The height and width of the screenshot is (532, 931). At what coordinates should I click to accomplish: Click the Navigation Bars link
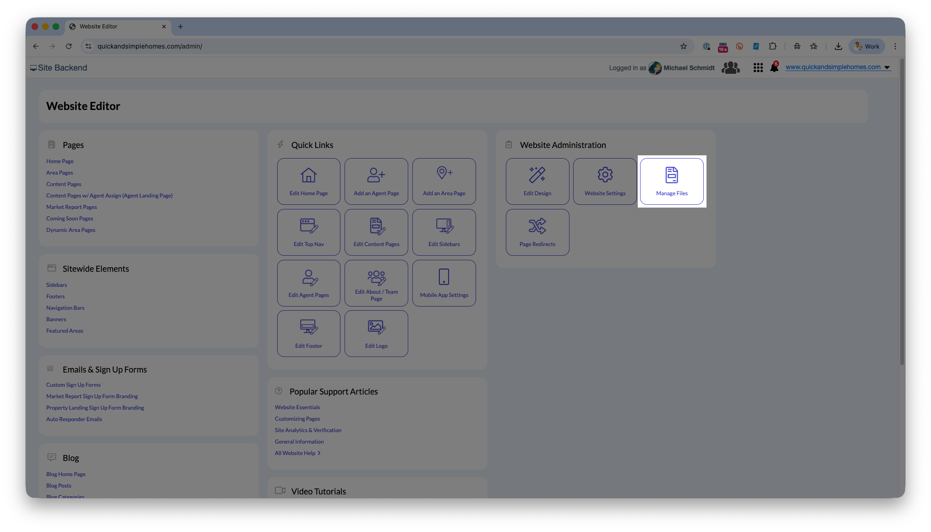tap(65, 308)
